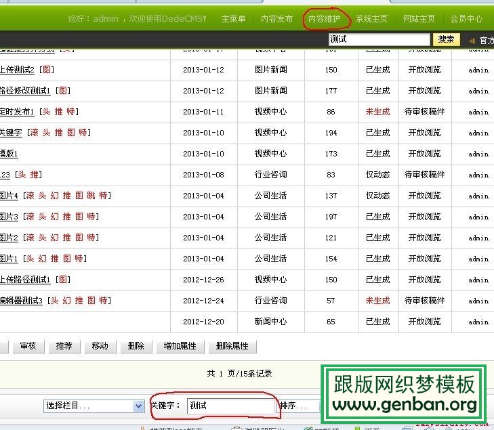Click 仅动态 status in 2013-01-08 row

(377, 175)
